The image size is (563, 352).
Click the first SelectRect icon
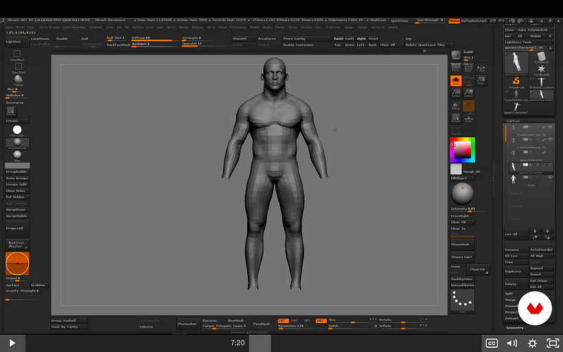(x=17, y=55)
